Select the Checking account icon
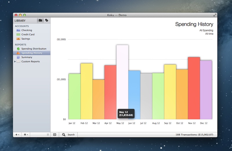The width and height of the screenshot is (232, 151). pos(18,30)
